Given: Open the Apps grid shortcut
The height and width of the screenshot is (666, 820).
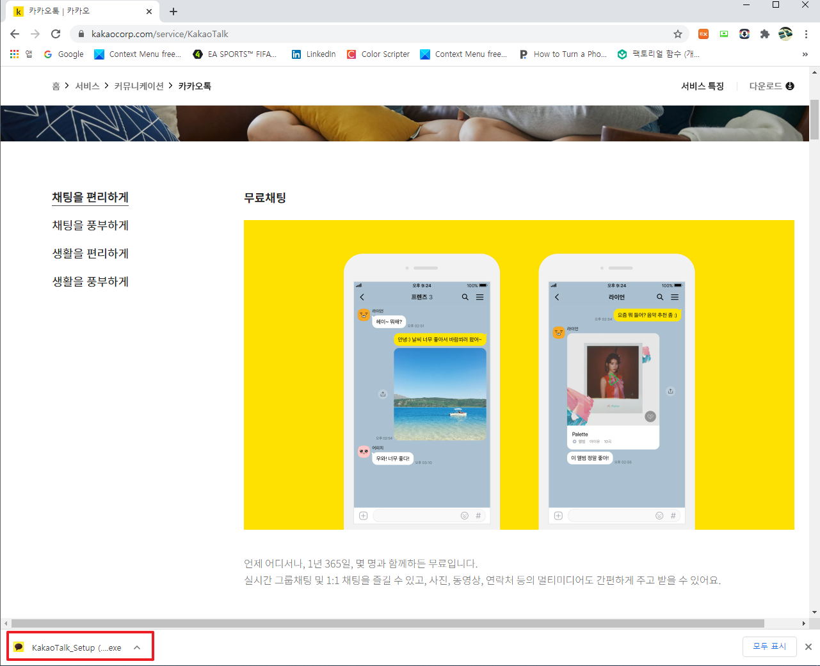Looking at the screenshot, I should 20,54.
